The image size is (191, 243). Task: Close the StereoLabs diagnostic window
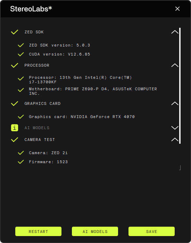coord(177,9)
